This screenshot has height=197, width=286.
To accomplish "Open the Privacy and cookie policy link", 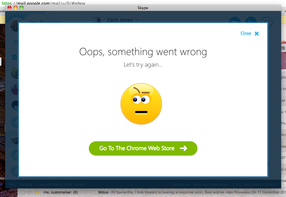I will tap(211, 184).
